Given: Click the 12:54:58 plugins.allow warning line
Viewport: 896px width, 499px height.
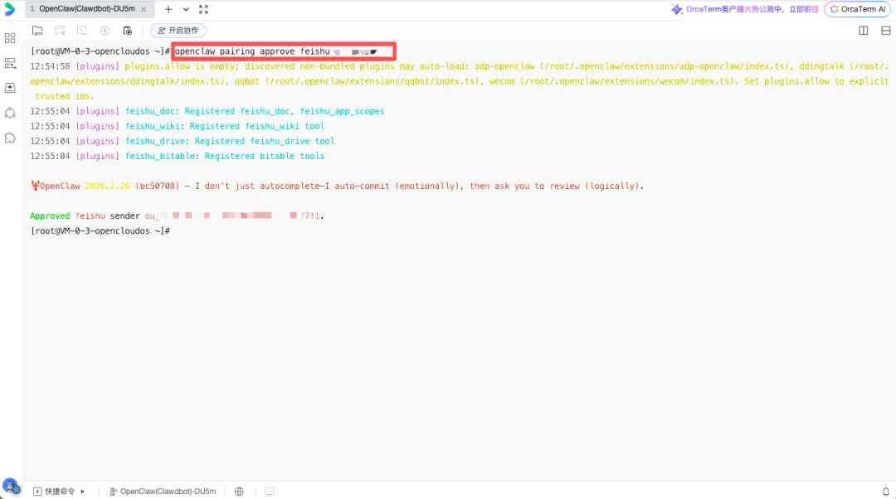Looking at the screenshot, I should pyautogui.click(x=459, y=81).
